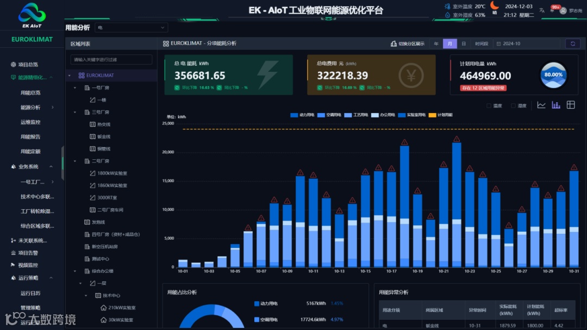The height and width of the screenshot is (330, 587).
Task: Expand 能源分析 submenu arrow
Action: coord(52,108)
